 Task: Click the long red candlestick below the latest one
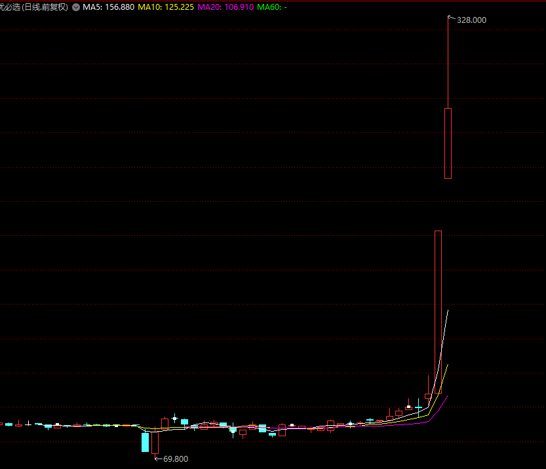pos(438,312)
